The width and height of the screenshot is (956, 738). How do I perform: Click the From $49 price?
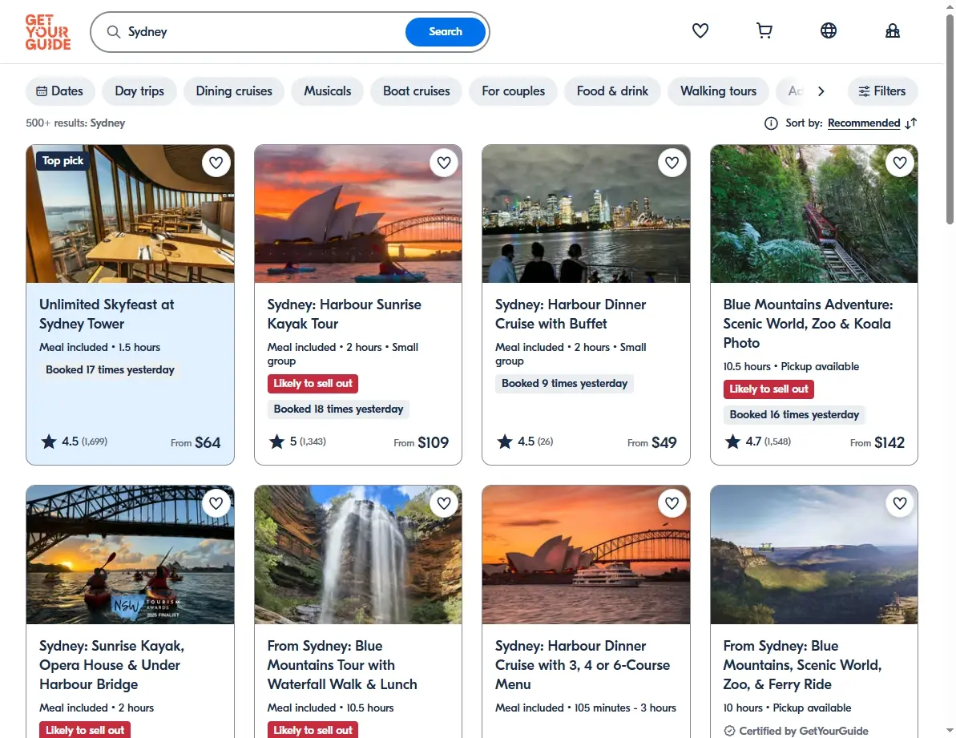651,442
